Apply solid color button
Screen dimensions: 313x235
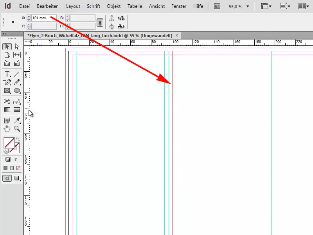pyautogui.click(x=5, y=168)
